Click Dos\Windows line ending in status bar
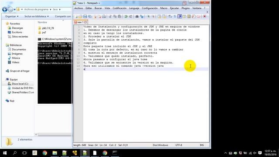This screenshot has height=157, width=279. pyautogui.click(x=160, y=145)
